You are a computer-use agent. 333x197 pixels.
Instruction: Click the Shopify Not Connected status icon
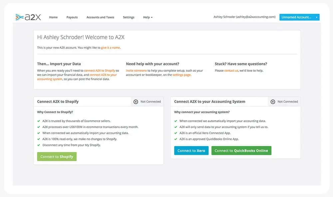coord(136,102)
